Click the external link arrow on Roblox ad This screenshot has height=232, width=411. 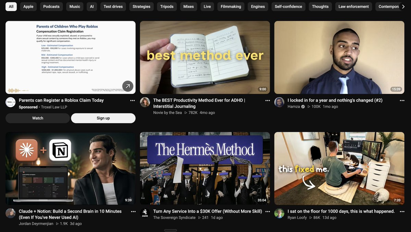tap(128, 86)
